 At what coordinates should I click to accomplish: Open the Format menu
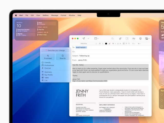coord(63,15)
